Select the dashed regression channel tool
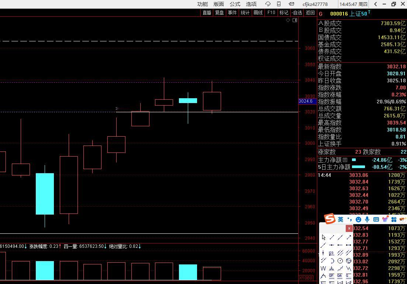The width and height of the screenshot is (407, 284). 323,261
